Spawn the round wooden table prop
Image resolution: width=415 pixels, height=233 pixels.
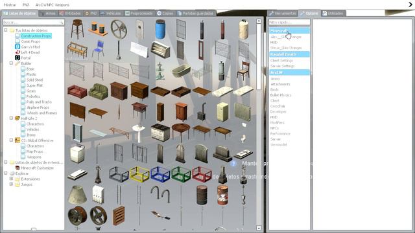click(181, 132)
